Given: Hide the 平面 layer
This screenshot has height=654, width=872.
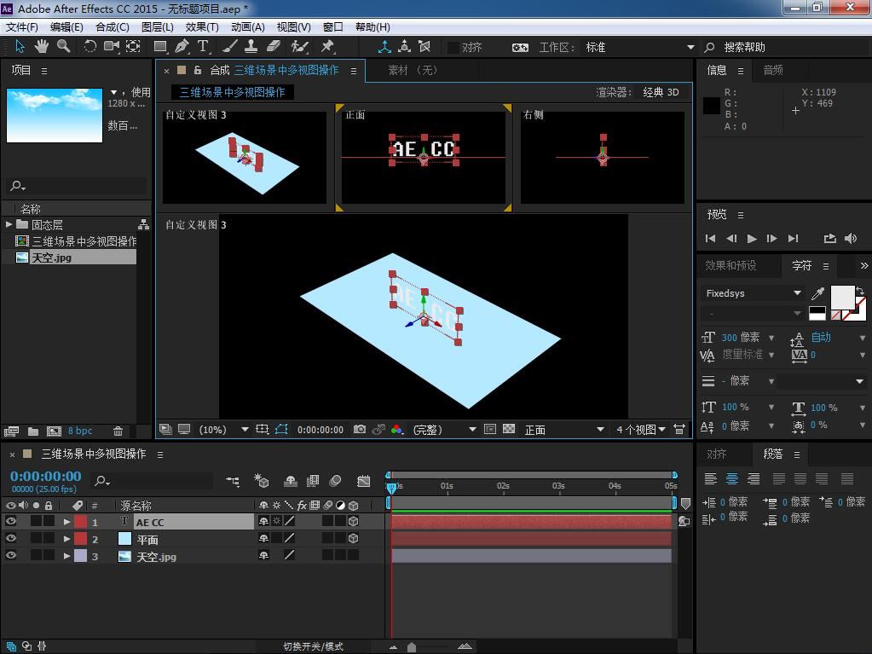Looking at the screenshot, I should click(x=10, y=538).
